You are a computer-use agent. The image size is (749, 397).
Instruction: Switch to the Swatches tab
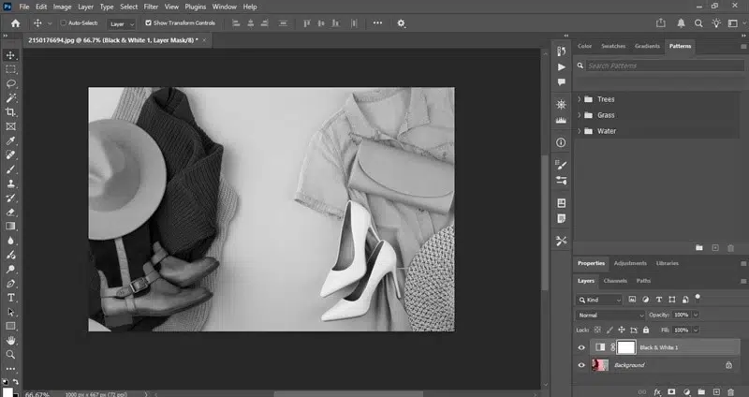613,46
